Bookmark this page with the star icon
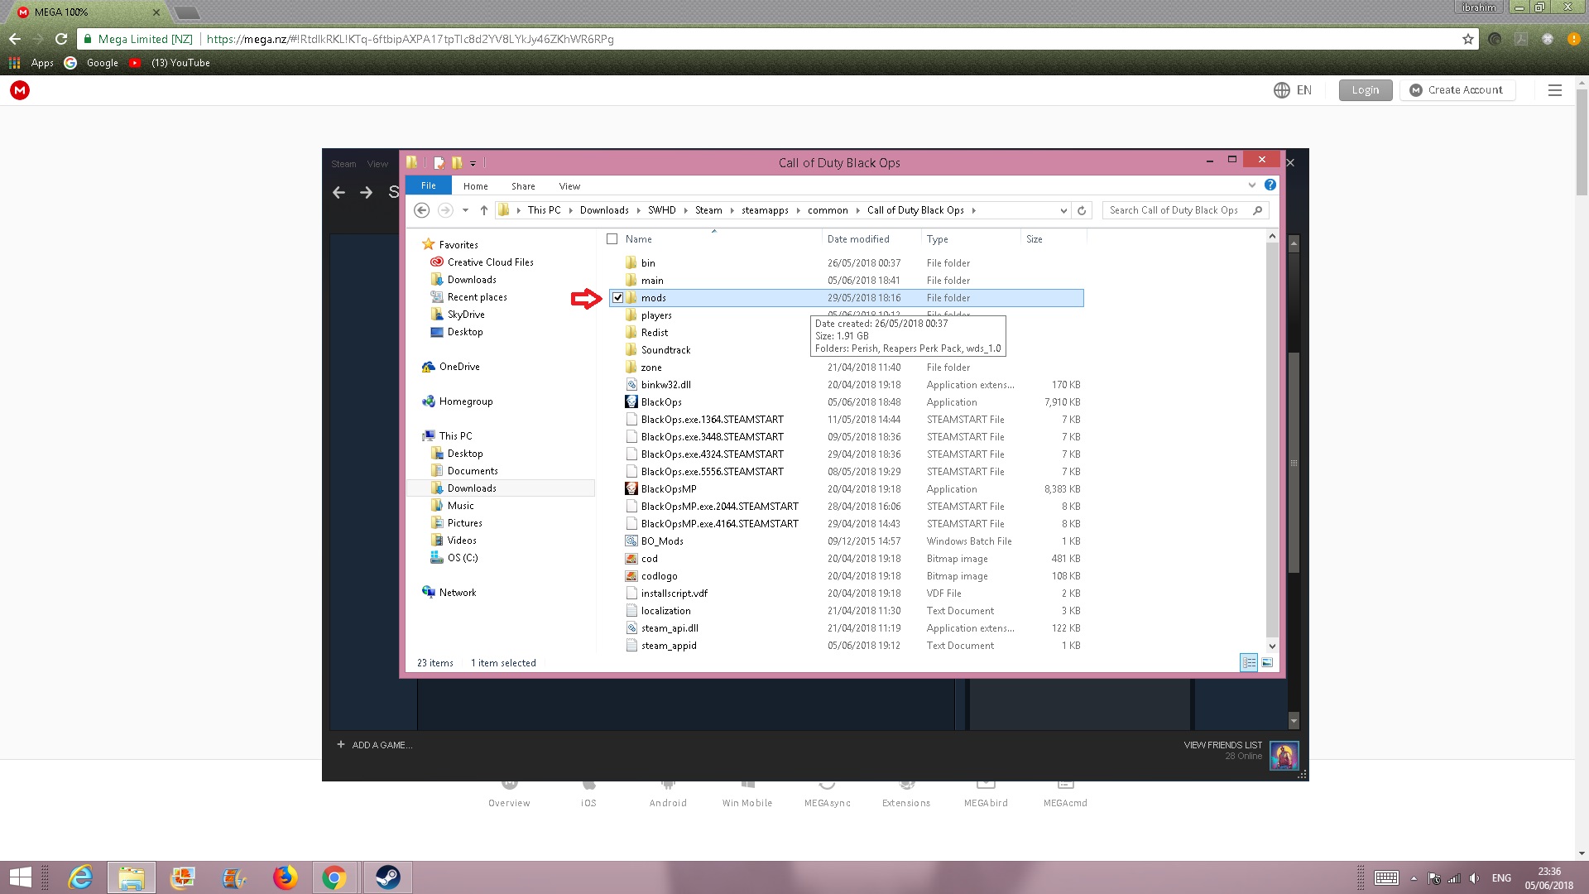Image resolution: width=1589 pixels, height=894 pixels. (x=1467, y=39)
